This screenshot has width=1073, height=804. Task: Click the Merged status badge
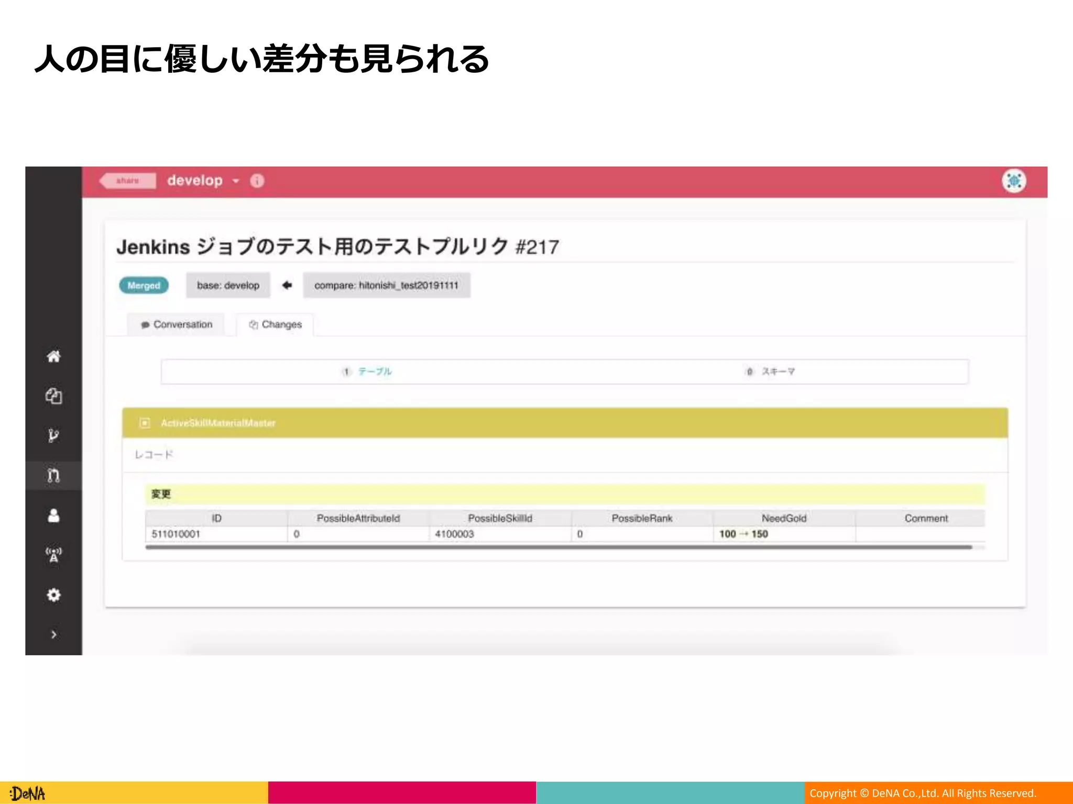144,285
